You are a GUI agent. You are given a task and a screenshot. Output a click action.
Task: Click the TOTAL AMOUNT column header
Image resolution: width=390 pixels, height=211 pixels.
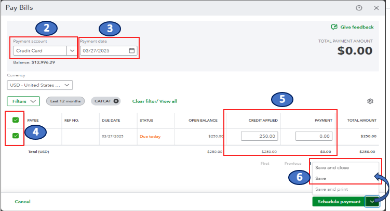click(361, 120)
